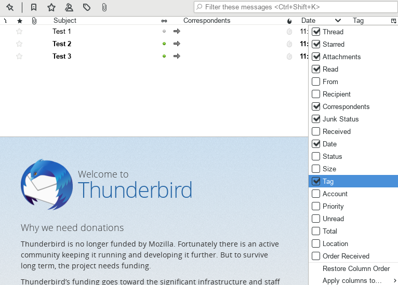Filter messages with attachments using the paperclip icon
398x285 pixels.
(104, 7)
